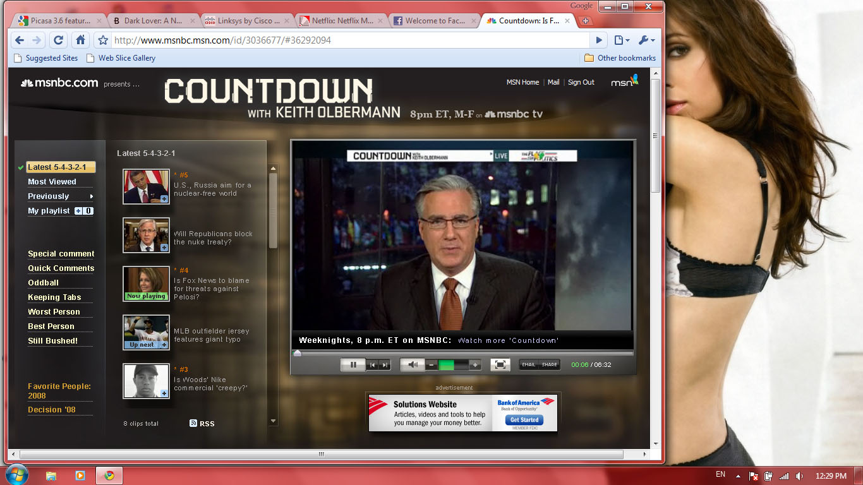The image size is (863, 485).
Task: Email this video clip
Action: pos(529,364)
